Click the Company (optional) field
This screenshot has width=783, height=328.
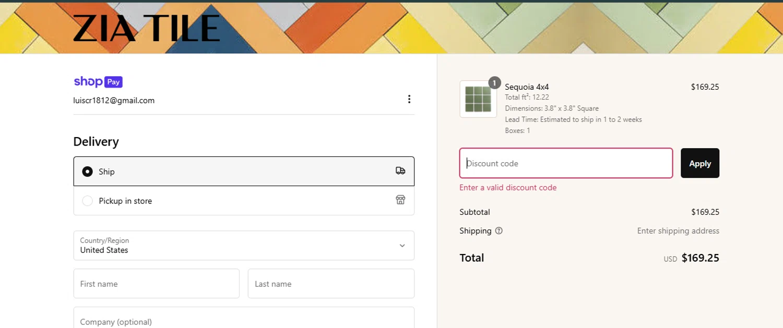pos(244,318)
